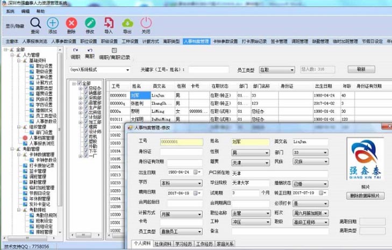The height and width of the screenshot is (250, 392).
Task: Open the 帮助 menu
Action: click(x=40, y=11)
